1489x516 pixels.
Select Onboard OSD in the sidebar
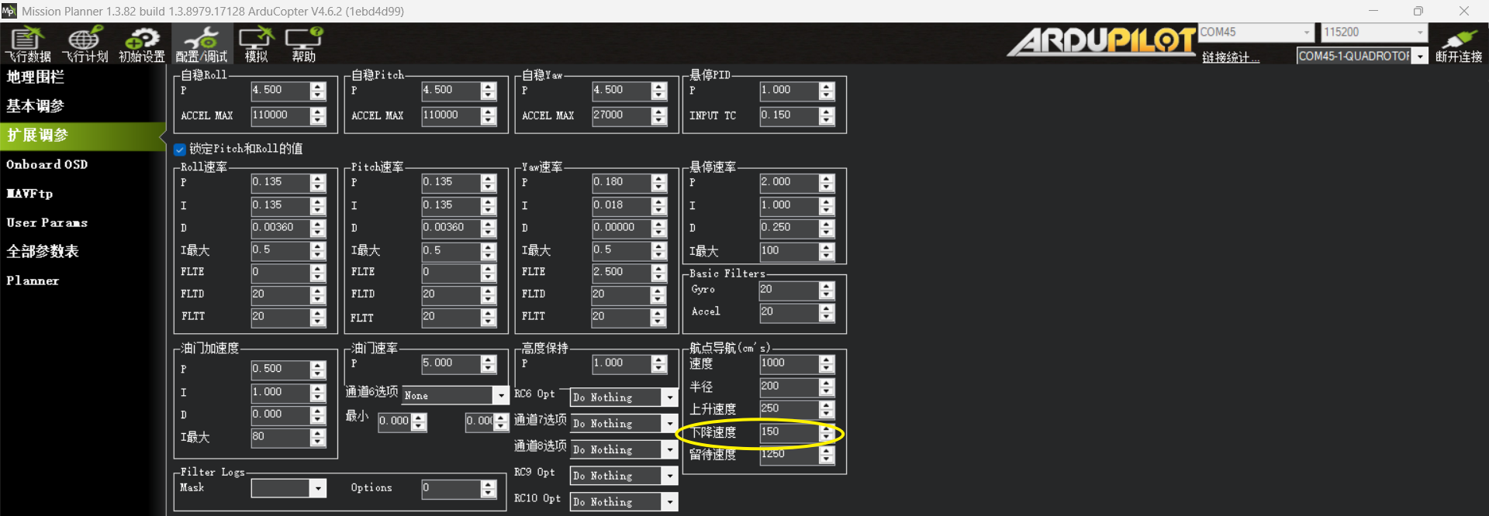click(47, 164)
